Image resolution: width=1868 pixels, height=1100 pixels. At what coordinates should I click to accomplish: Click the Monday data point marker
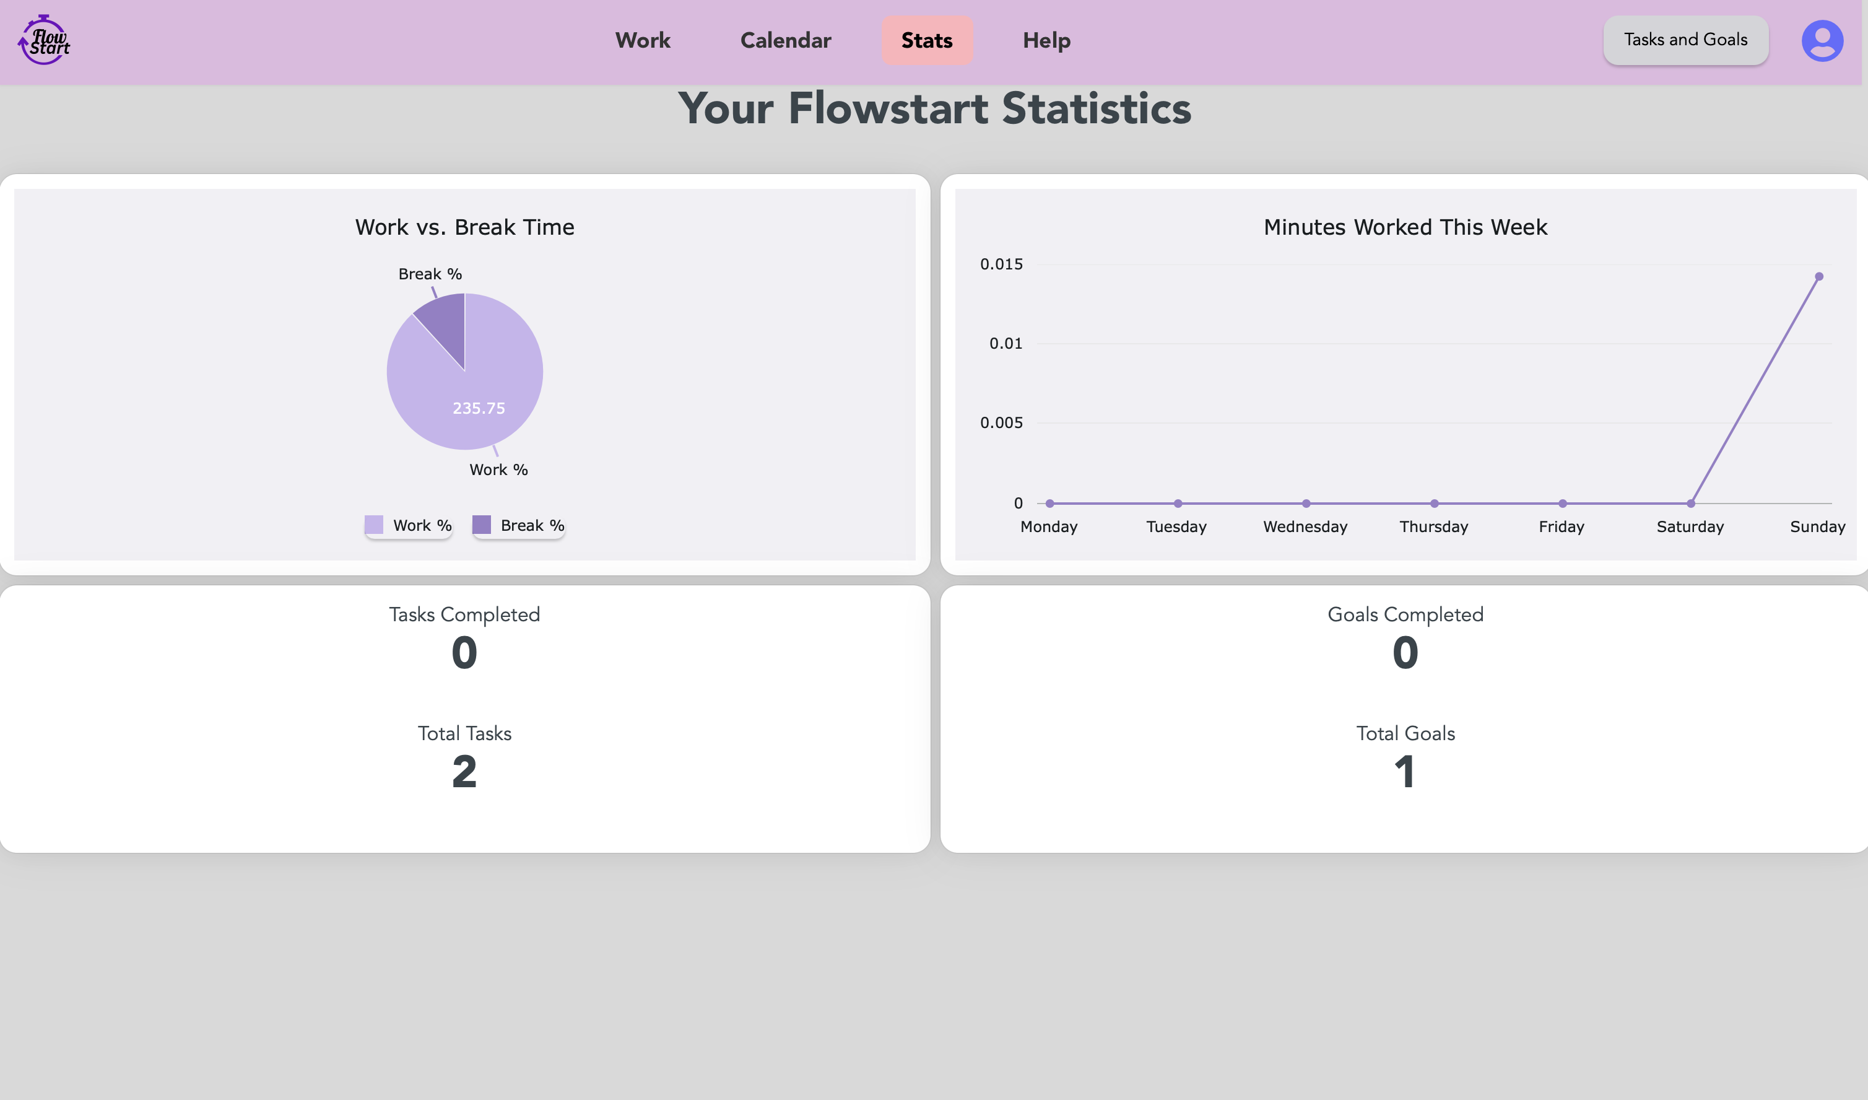tap(1049, 504)
